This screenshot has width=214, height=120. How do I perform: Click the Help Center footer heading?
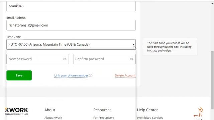pos(147,110)
